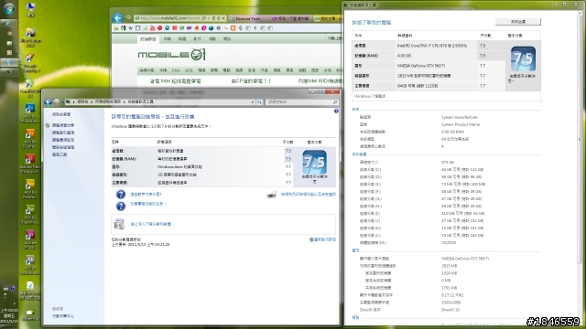Launch Adobe Photoshop from the desktop
This screenshot has height=329, width=586.
coord(30,113)
